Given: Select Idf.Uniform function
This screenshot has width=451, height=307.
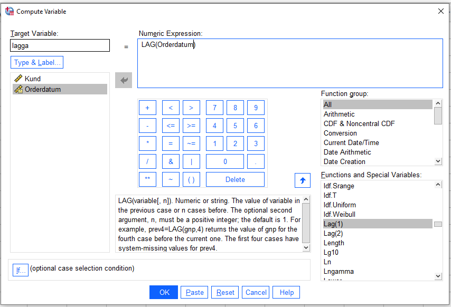Looking at the screenshot, I should 378,205.
